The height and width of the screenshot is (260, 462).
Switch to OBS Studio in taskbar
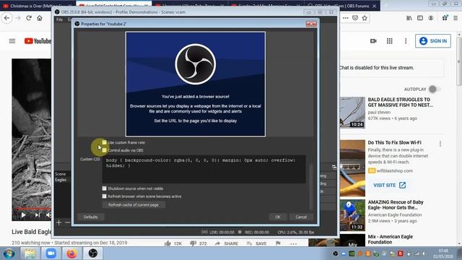click(x=93, y=253)
